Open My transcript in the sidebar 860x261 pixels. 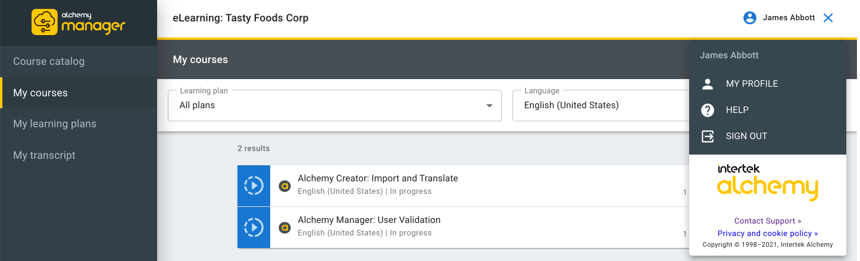(79, 155)
